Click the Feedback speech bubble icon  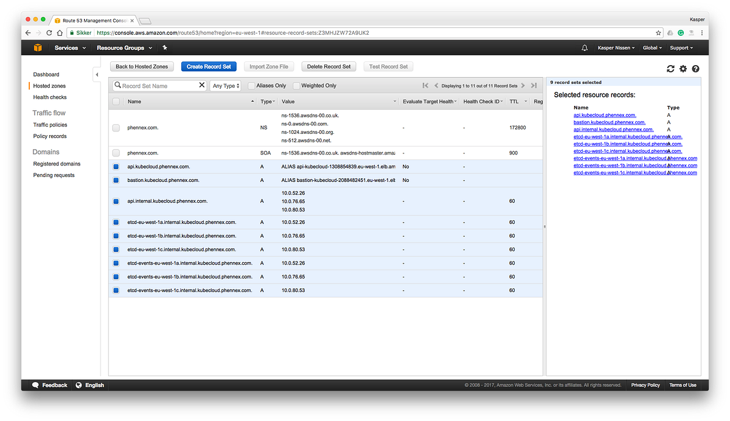[36, 384]
